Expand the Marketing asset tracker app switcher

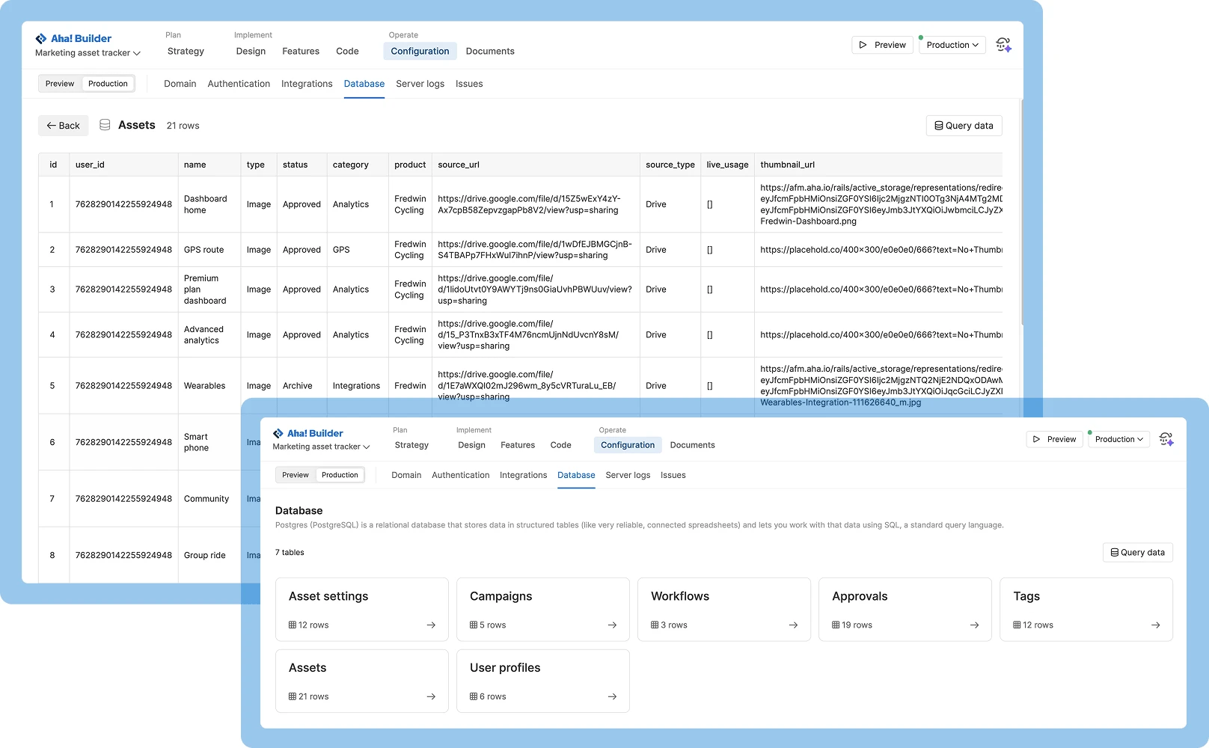(x=88, y=53)
